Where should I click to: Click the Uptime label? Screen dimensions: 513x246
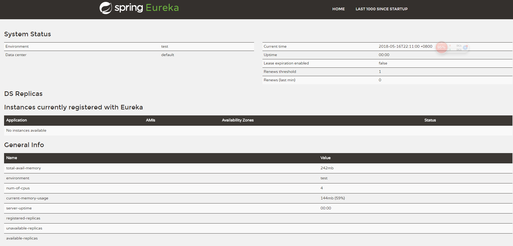270,55
